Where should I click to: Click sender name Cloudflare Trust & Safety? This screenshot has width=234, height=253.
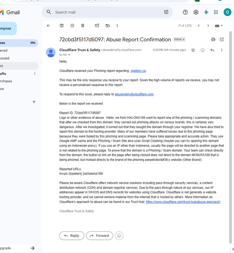tap(80, 50)
